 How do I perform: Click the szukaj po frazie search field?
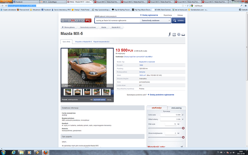[117, 20]
